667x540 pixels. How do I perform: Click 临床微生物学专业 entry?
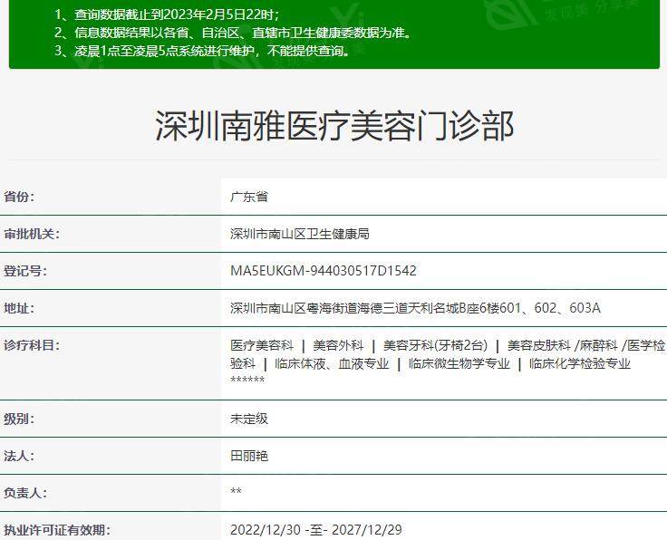point(459,364)
